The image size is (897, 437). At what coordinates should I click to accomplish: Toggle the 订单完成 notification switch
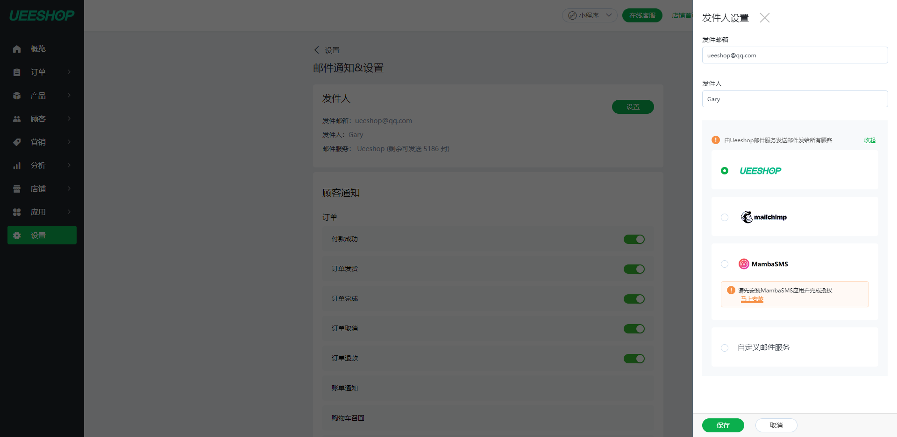coord(634,299)
